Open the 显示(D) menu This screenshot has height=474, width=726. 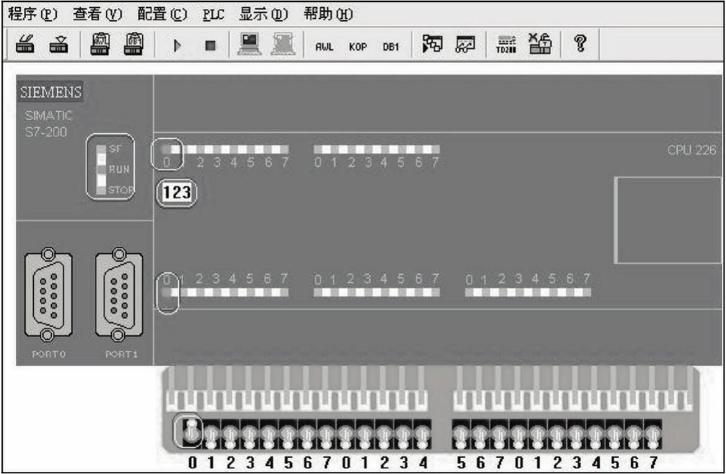(263, 14)
